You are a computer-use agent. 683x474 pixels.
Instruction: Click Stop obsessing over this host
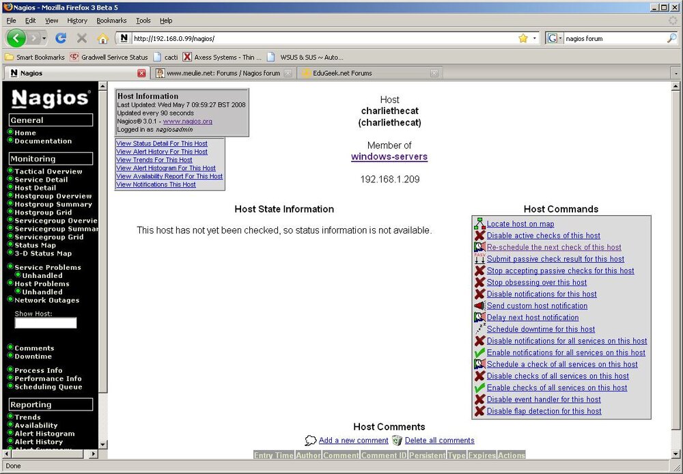537,282
